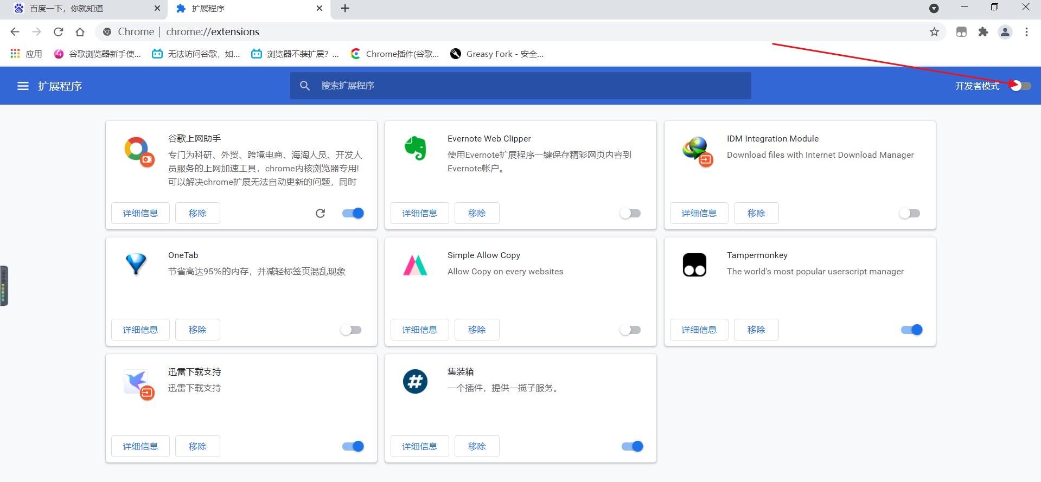Open Chrome three-dot menu
Viewport: 1041px width, 482px height.
(1026, 32)
